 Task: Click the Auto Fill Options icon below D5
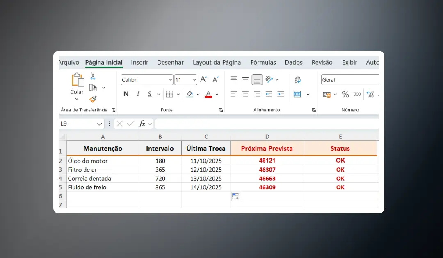point(235,197)
